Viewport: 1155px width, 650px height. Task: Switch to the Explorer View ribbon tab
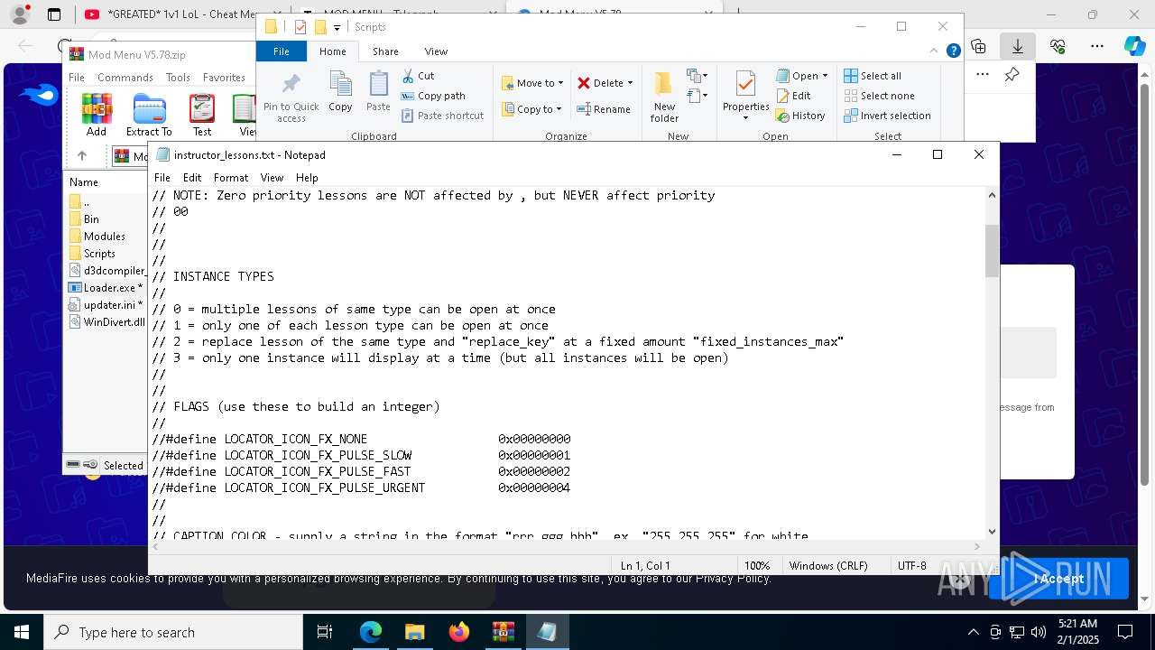tap(436, 51)
